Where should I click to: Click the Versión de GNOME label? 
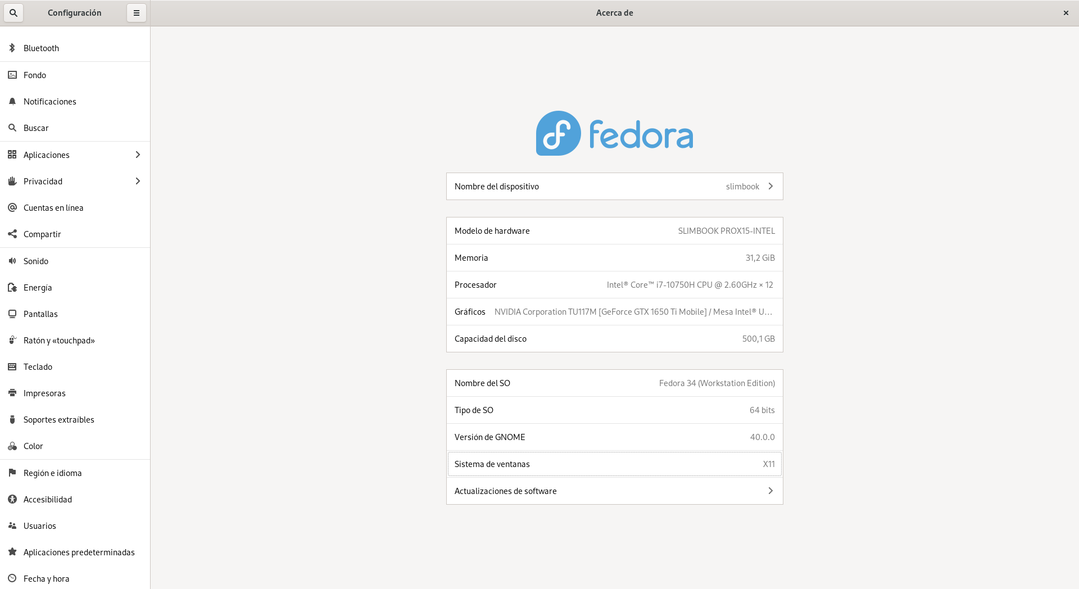point(489,437)
